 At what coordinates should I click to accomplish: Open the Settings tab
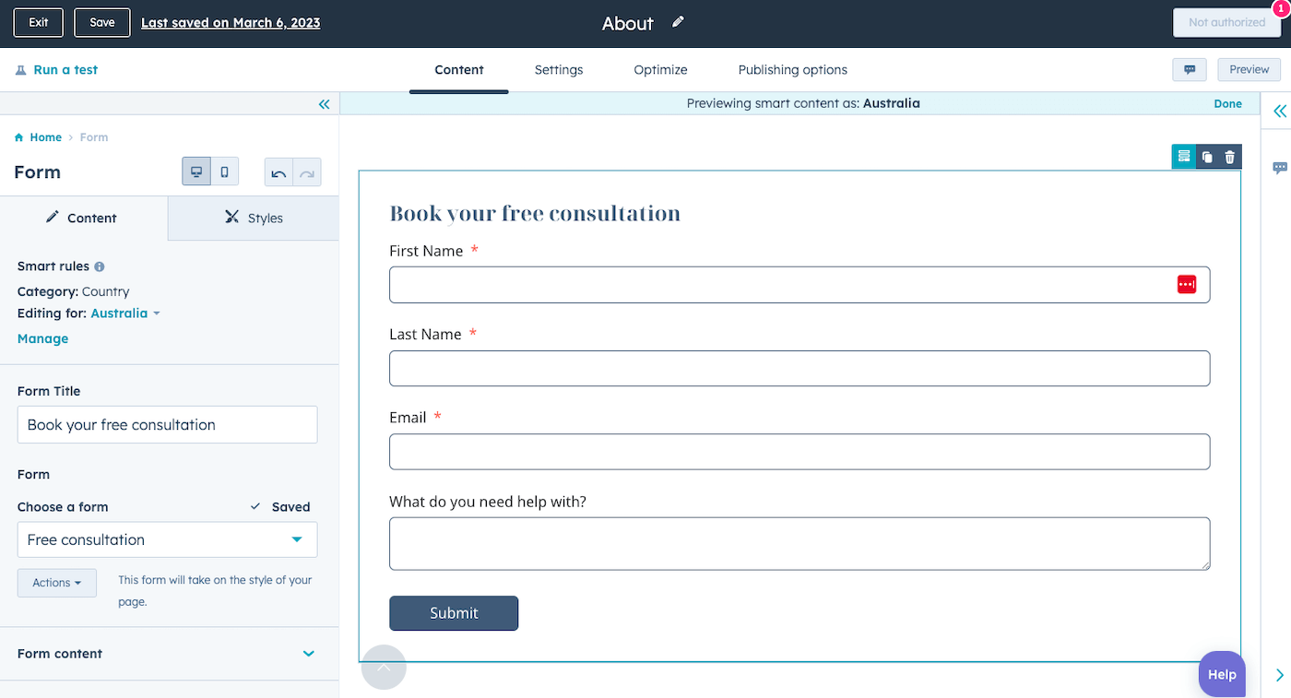click(x=558, y=70)
